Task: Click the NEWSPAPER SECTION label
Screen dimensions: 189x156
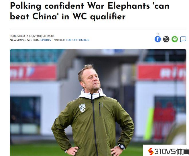Action: tap(25, 40)
